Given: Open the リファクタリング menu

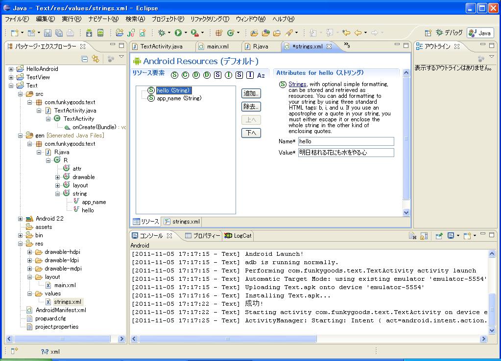Looking at the screenshot, I should [210, 19].
